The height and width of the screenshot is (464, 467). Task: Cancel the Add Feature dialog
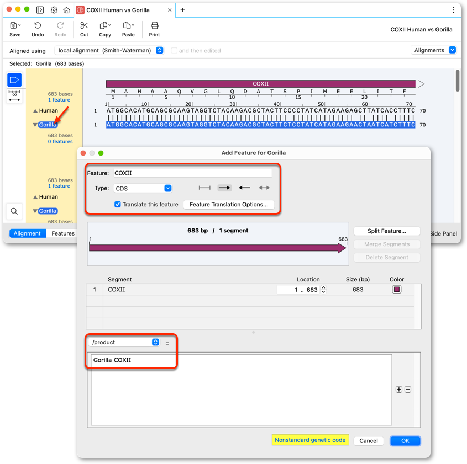369,441
